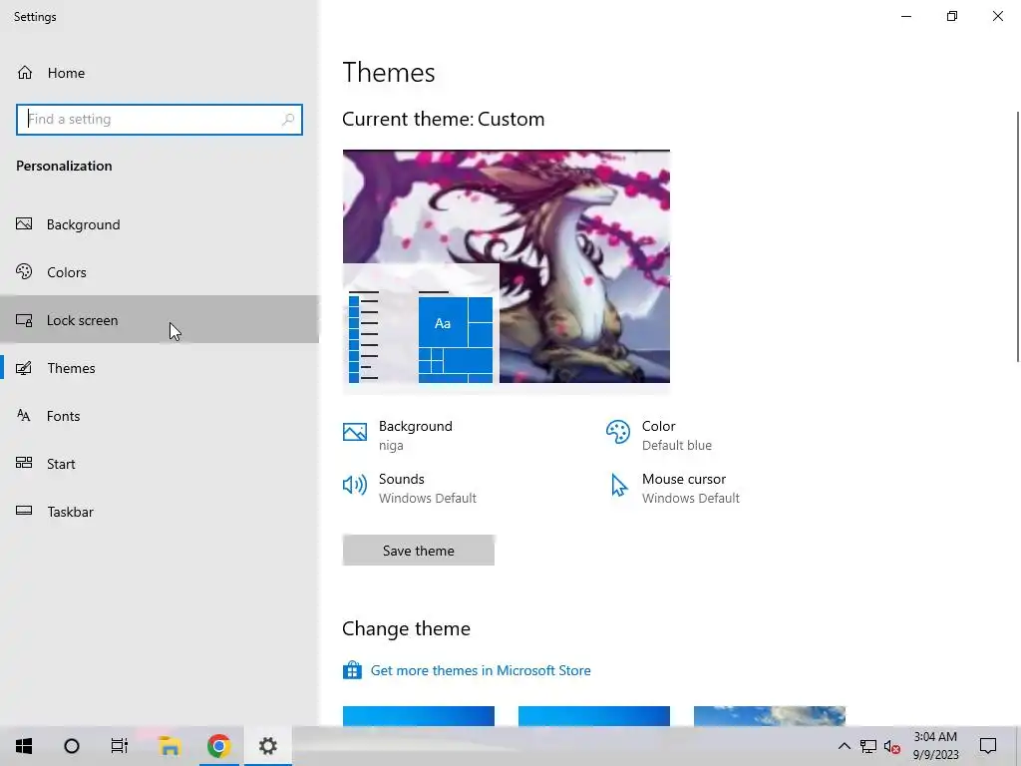Select Fonts in the sidebar
This screenshot has width=1021, height=766.
point(160,416)
